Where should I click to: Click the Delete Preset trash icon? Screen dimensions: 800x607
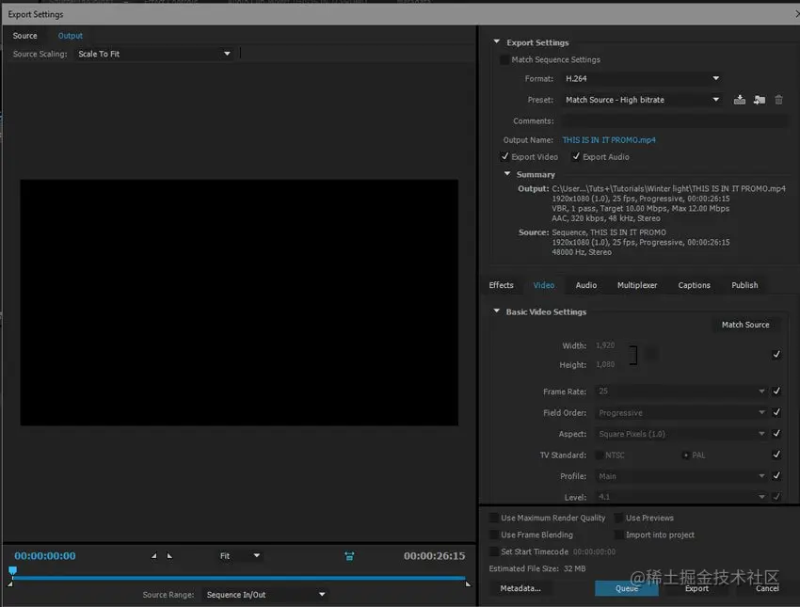click(778, 99)
